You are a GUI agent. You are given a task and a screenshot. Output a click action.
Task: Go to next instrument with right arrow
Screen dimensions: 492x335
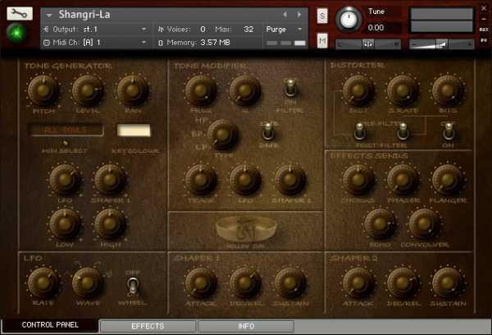[299, 15]
